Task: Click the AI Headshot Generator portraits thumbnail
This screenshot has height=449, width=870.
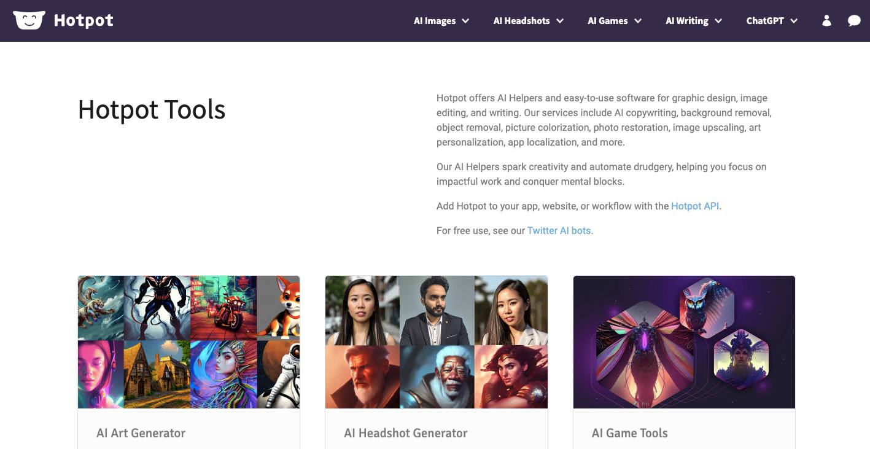Action: coord(437,342)
